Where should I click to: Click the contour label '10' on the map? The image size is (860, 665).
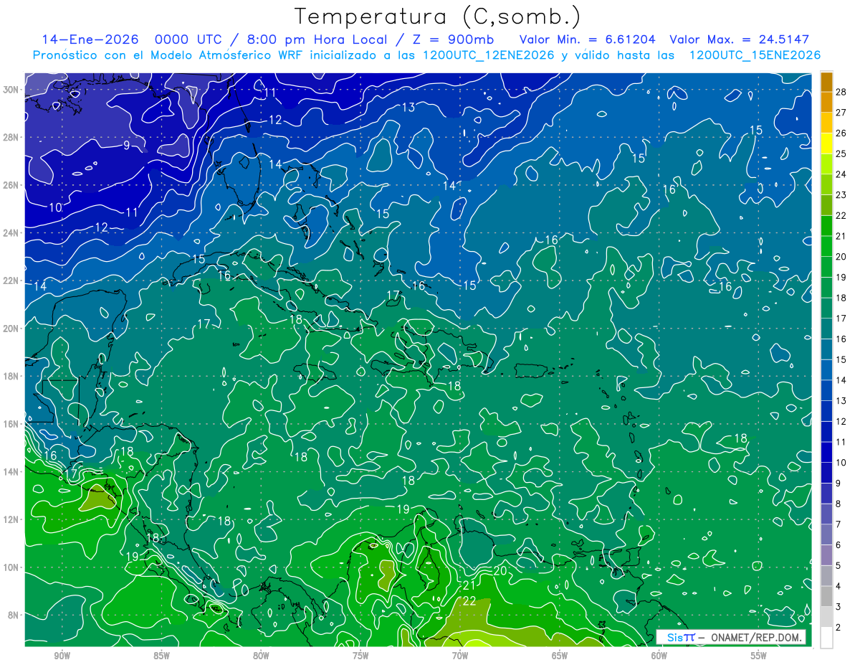coord(55,207)
